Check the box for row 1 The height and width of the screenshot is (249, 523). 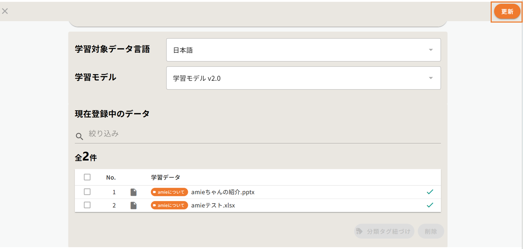pyautogui.click(x=87, y=192)
